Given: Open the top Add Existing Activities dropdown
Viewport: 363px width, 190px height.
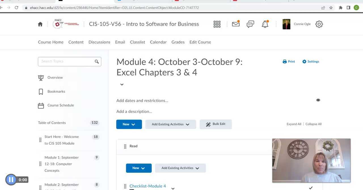Looking at the screenshot, I should (x=170, y=124).
